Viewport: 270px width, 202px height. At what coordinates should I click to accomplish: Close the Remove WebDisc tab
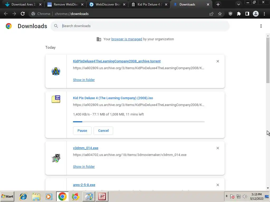click(82, 4)
